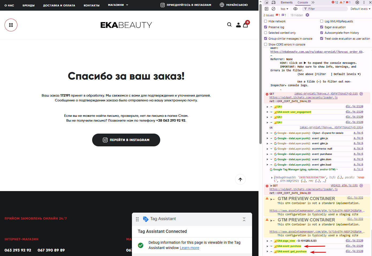Activate DevTools inspect element picker
Viewport: 372px width, 256px height.
(267, 2)
